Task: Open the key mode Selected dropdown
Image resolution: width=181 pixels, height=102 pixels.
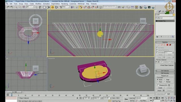Action: pyautogui.click(x=142, y=98)
